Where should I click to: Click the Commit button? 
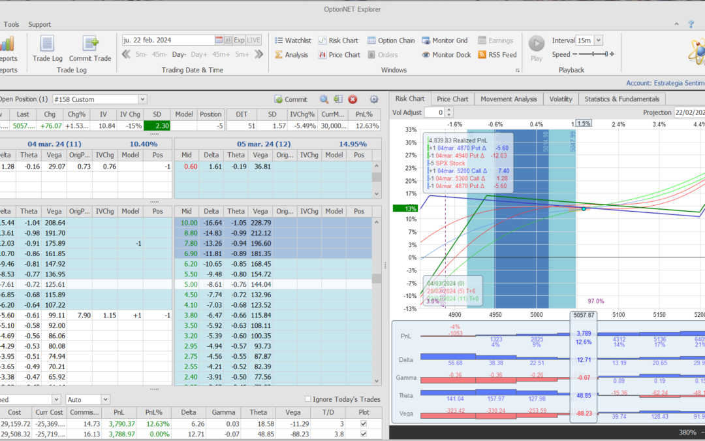pyautogui.click(x=290, y=99)
